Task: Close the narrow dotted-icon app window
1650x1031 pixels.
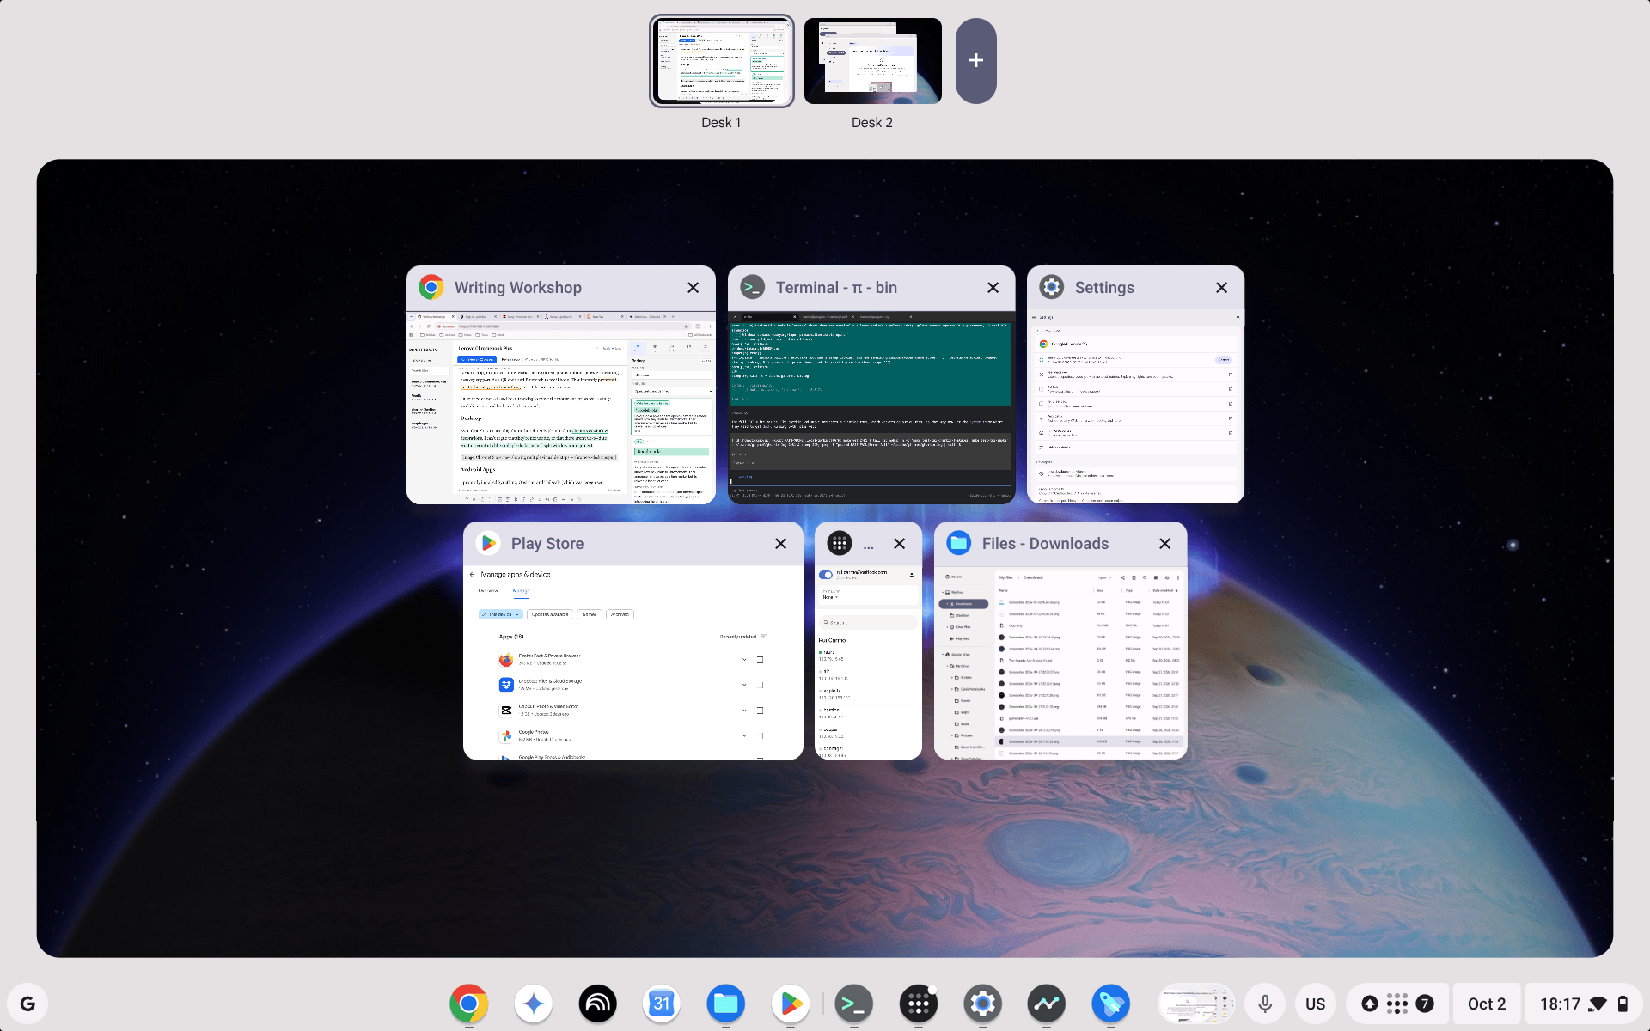Action: click(x=900, y=544)
